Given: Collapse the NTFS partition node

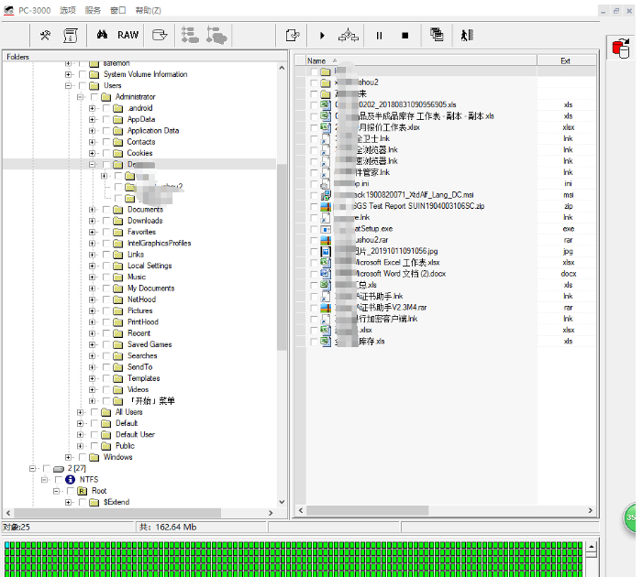Looking at the screenshot, I should click(44, 480).
